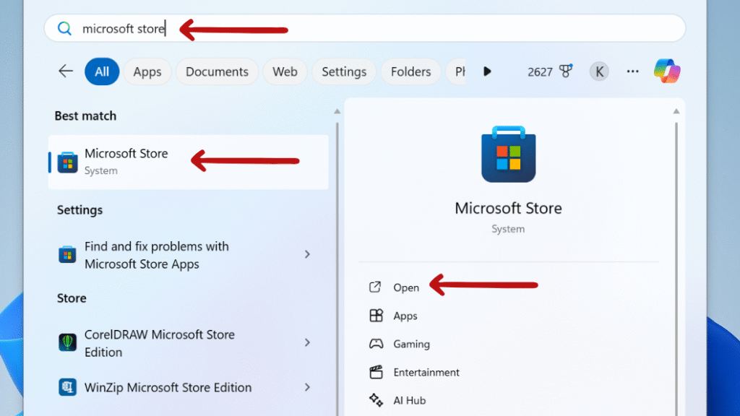Open WinZip Microsoft Store Edition result
The width and height of the screenshot is (740, 416).
point(189,387)
